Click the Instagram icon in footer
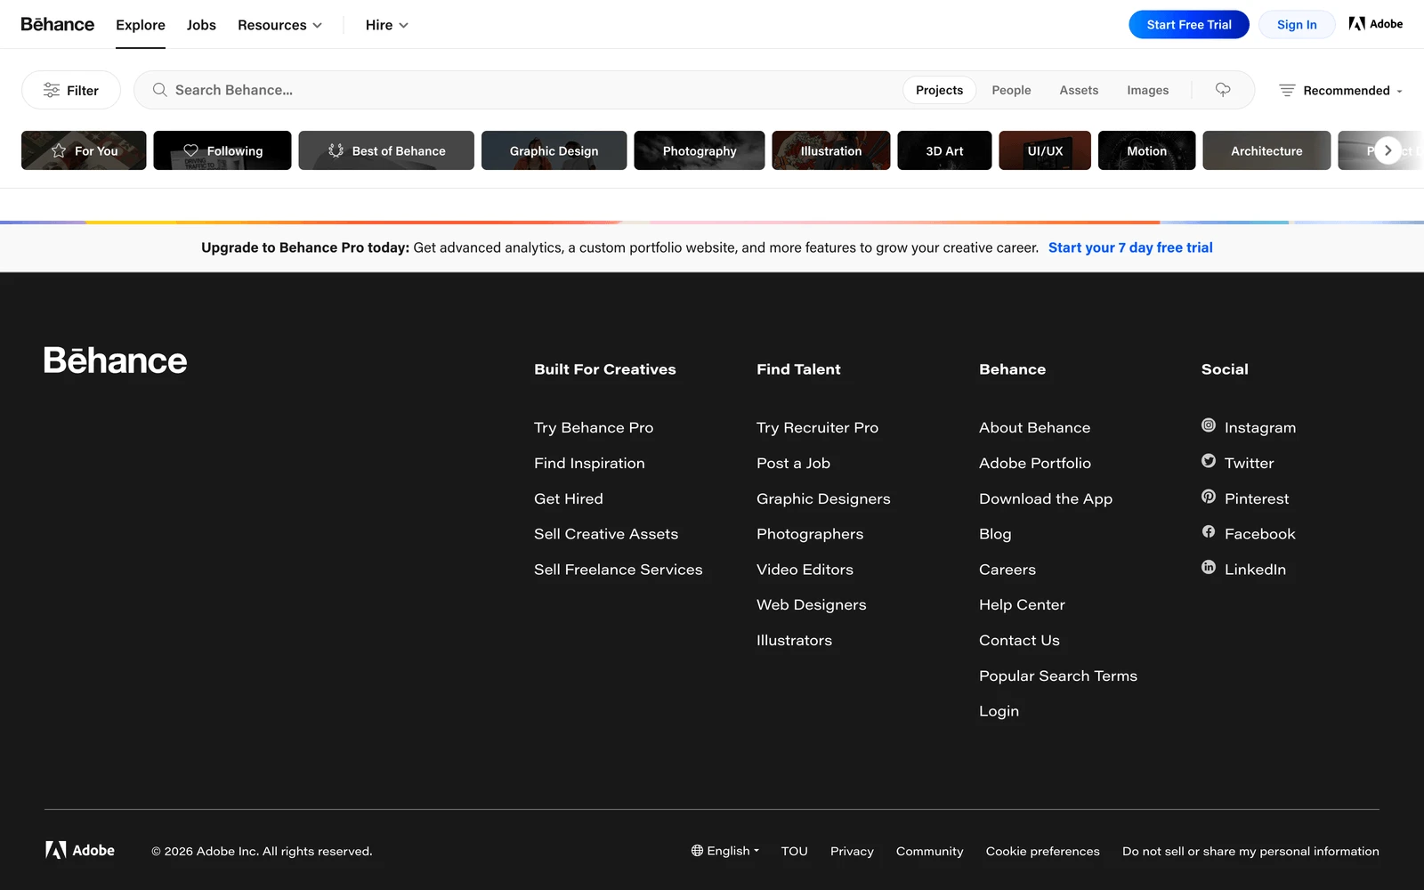Screen dimensions: 1424x890 (x=1208, y=425)
